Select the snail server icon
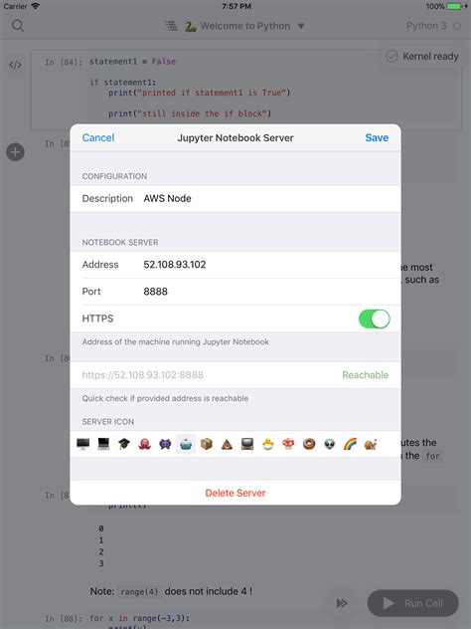Viewport: 471px width, 629px height. pyautogui.click(x=371, y=444)
